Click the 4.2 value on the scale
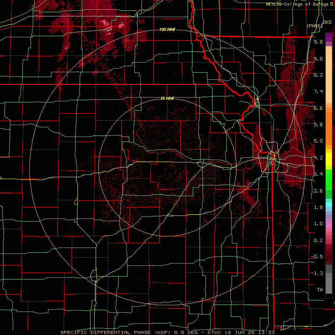Viewport: 335px width, 335px height. (318, 158)
